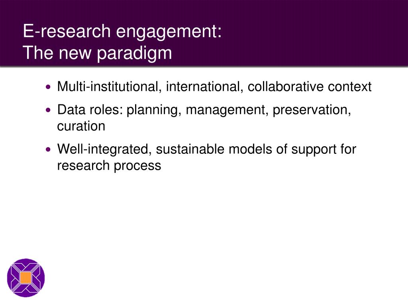Click the word management
This screenshot has width=408, height=306.
click(x=227, y=110)
